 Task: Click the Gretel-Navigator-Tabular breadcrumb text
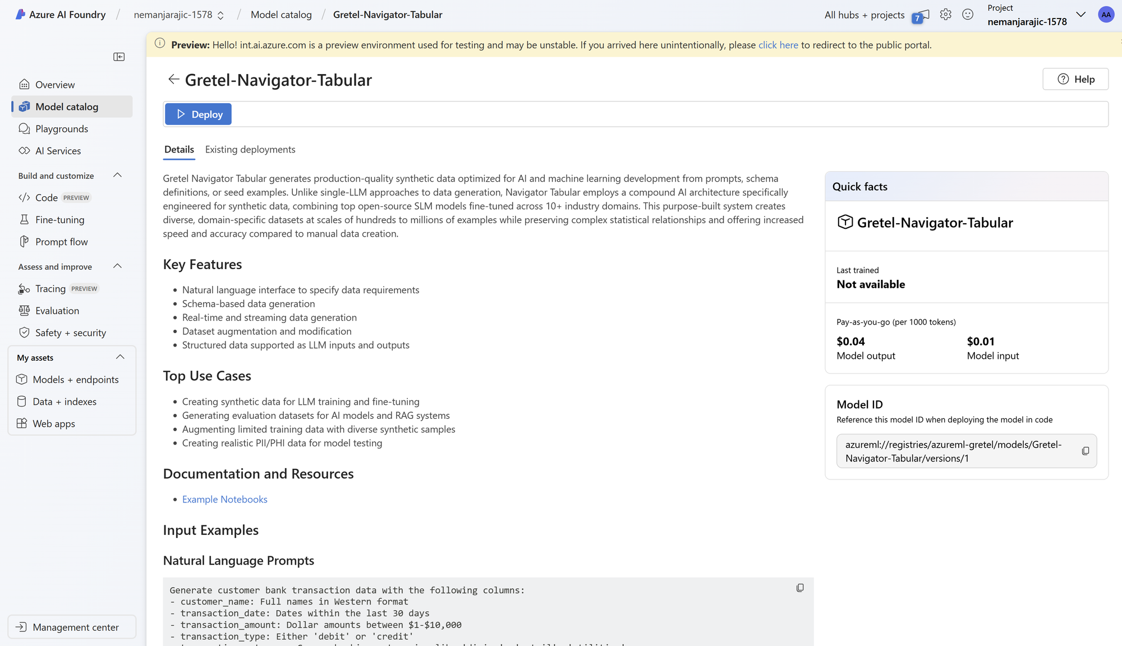[x=388, y=15]
